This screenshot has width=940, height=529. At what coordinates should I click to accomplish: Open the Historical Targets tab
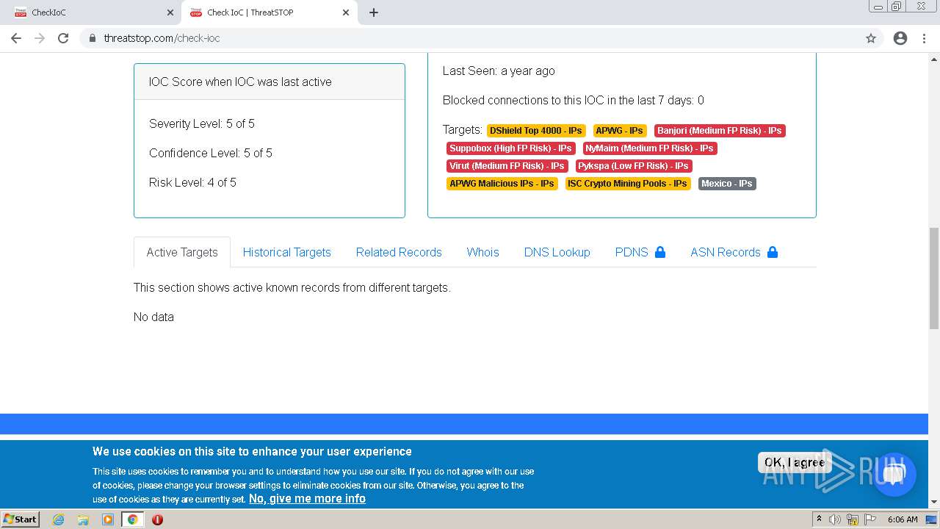287,252
